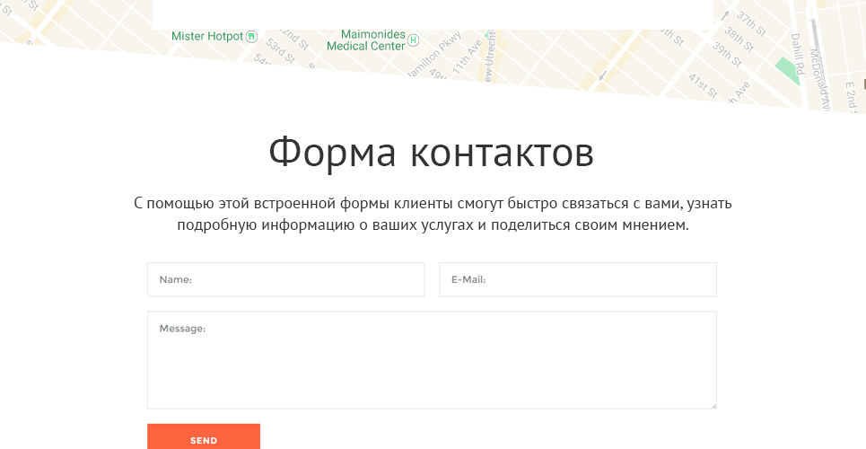This screenshot has width=866, height=449.
Task: Click the 39th St map label
Action: (x=726, y=55)
